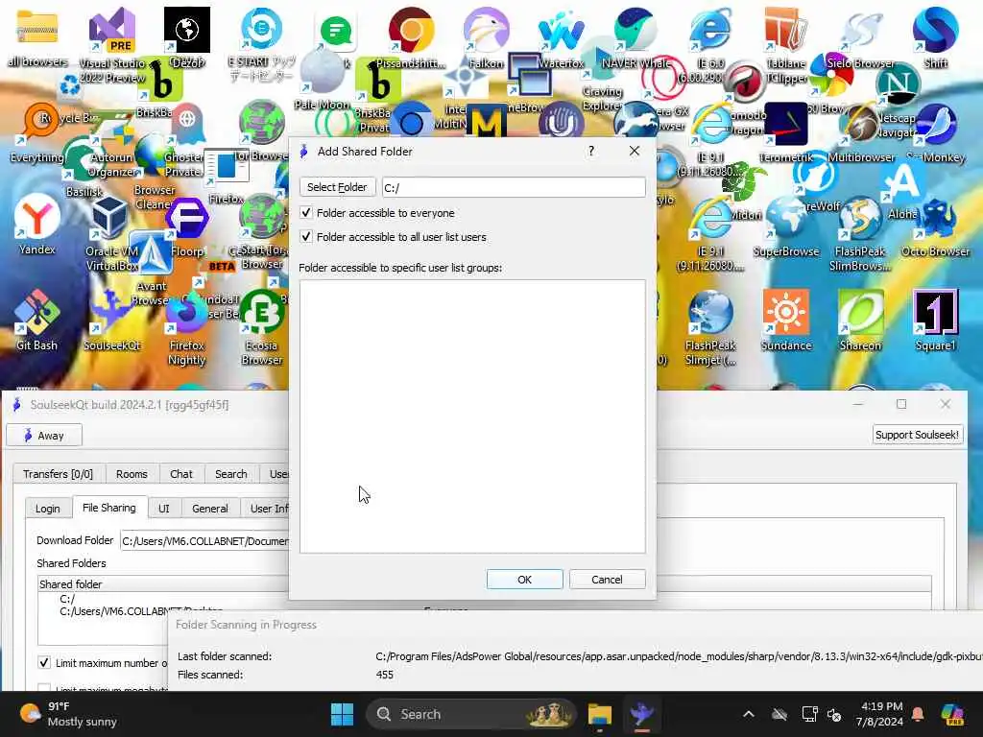This screenshot has width=983, height=737.
Task: Toggle Limit maximum number checkbox
Action: tap(44, 662)
